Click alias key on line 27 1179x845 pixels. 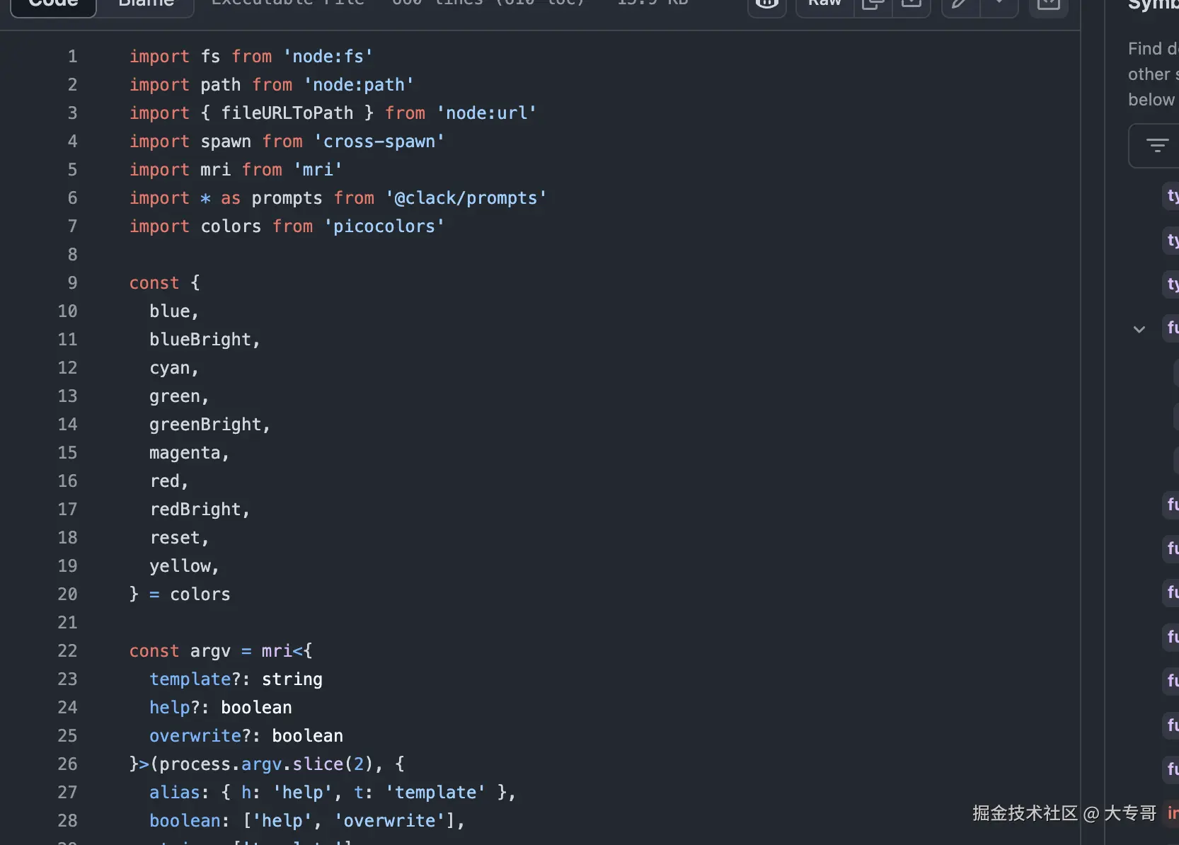[175, 793]
